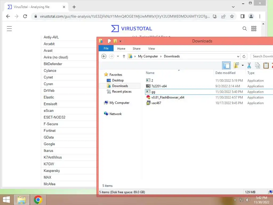Image resolution: width=273 pixels, height=205 pixels.
Task: Click the Windows Start button
Action: tap(6, 200)
